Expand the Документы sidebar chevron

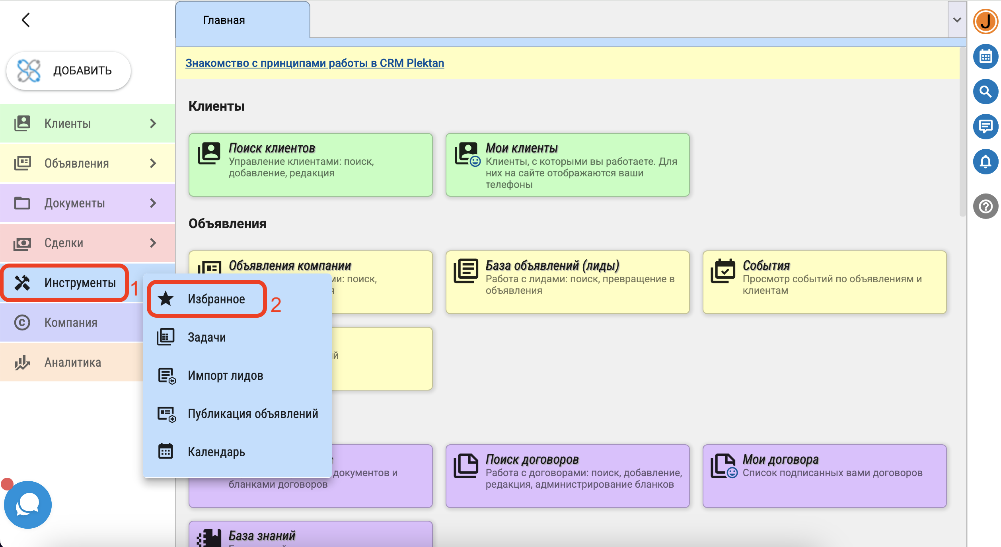153,203
